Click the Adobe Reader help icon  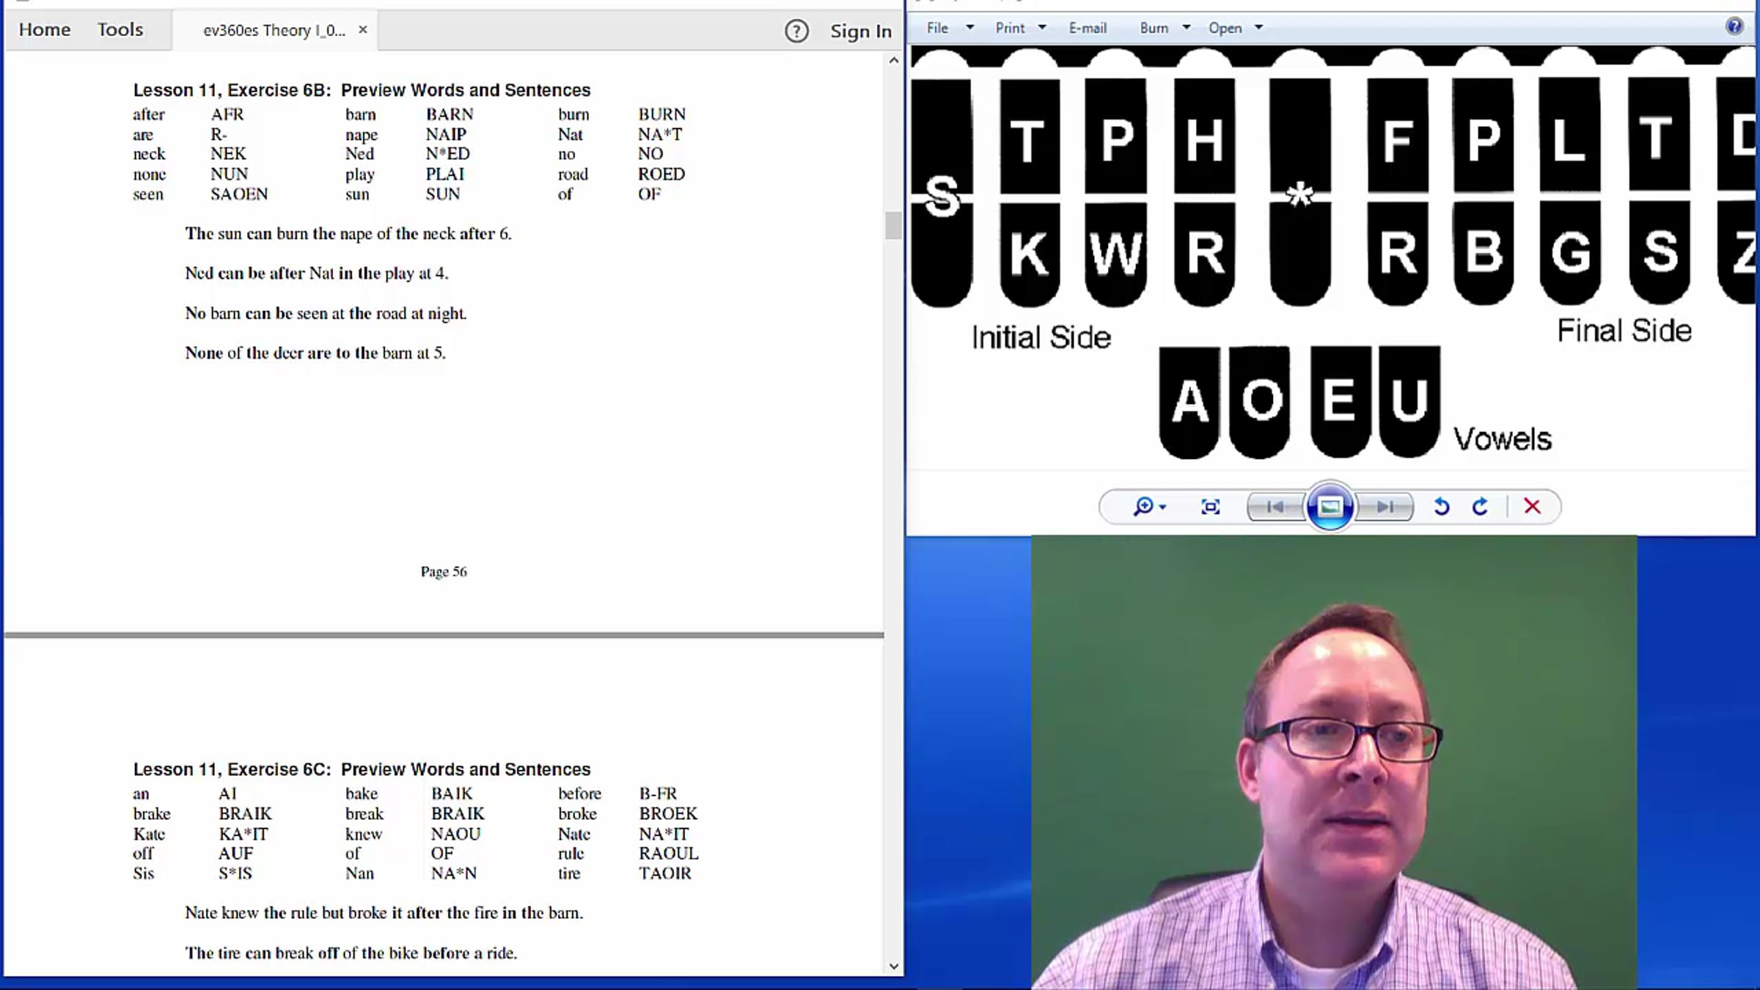pyautogui.click(x=796, y=31)
